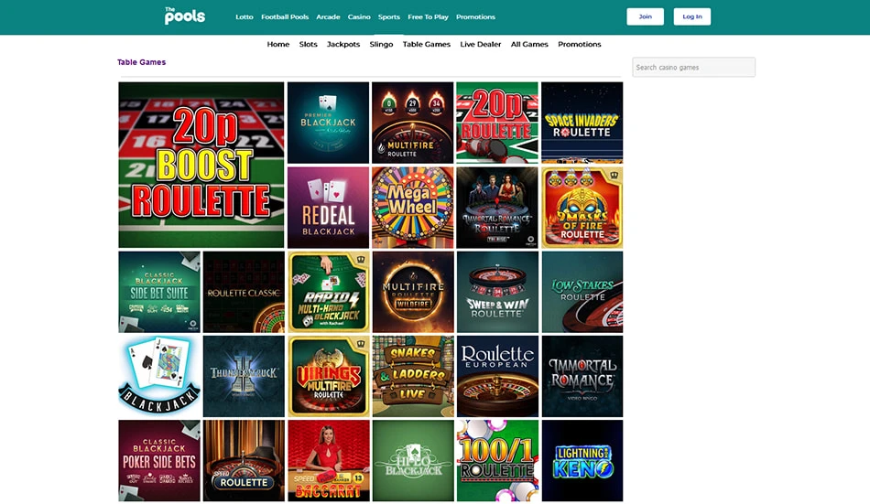
Task: Open 20p Boost Roulette large tile
Action: coord(201,165)
